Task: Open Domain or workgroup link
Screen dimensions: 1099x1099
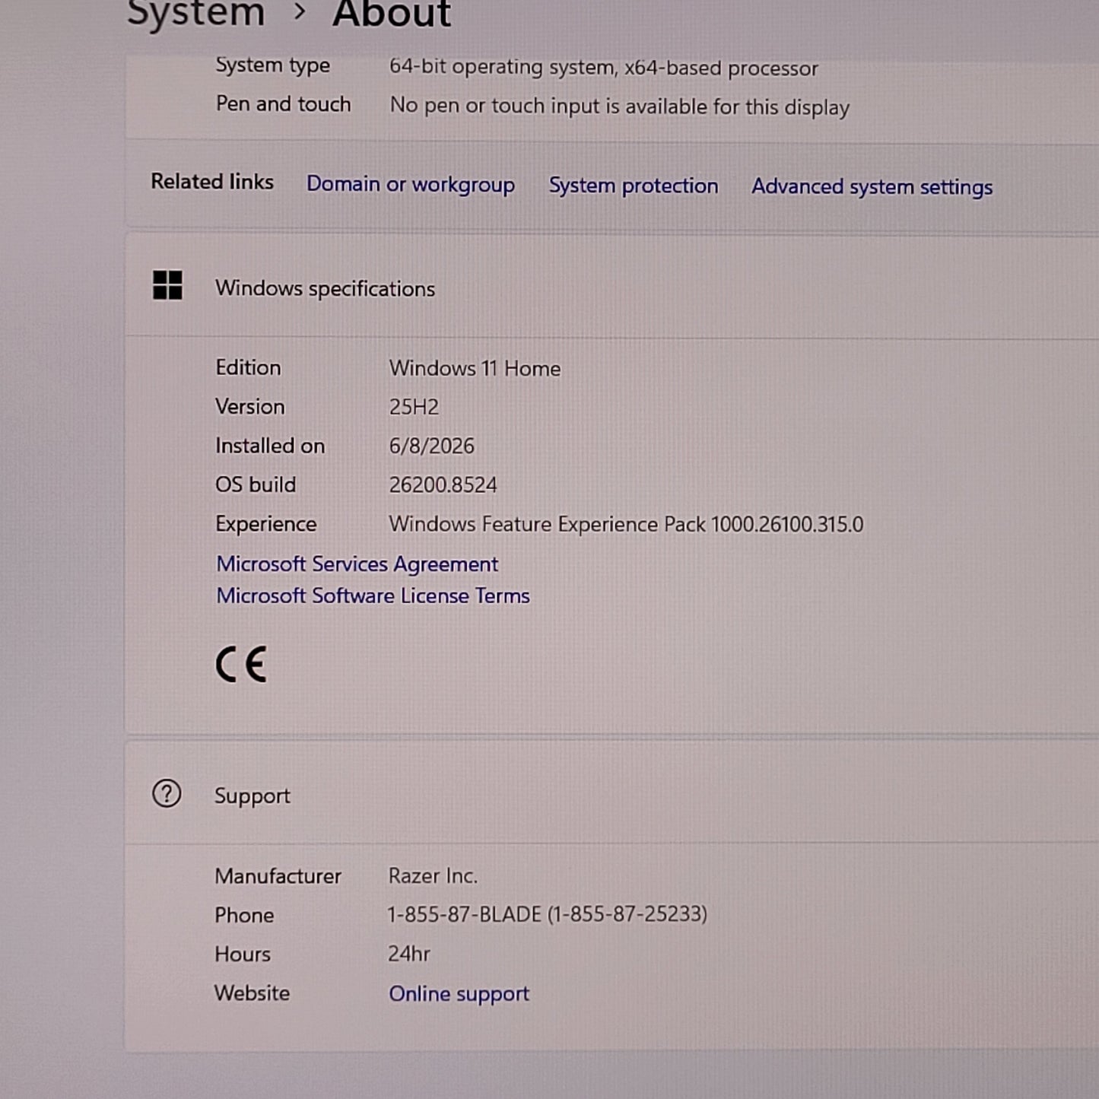Action: coord(411,185)
